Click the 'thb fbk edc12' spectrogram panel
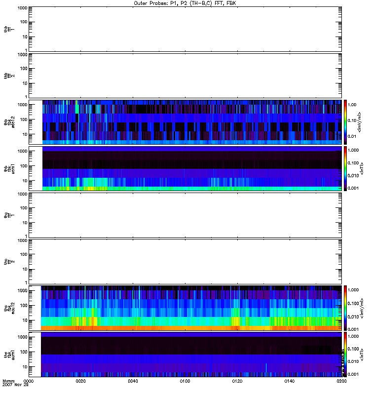This screenshot has height=395, width=370. coord(185,122)
